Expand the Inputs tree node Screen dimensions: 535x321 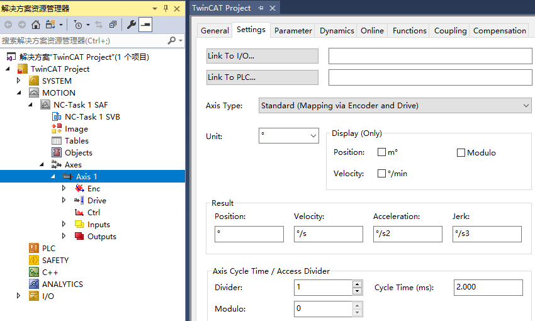pos(64,224)
